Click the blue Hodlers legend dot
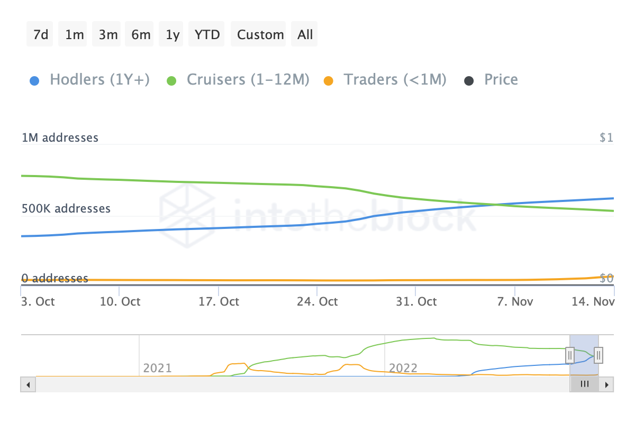Viewport: 635px width, 423px height. point(33,81)
